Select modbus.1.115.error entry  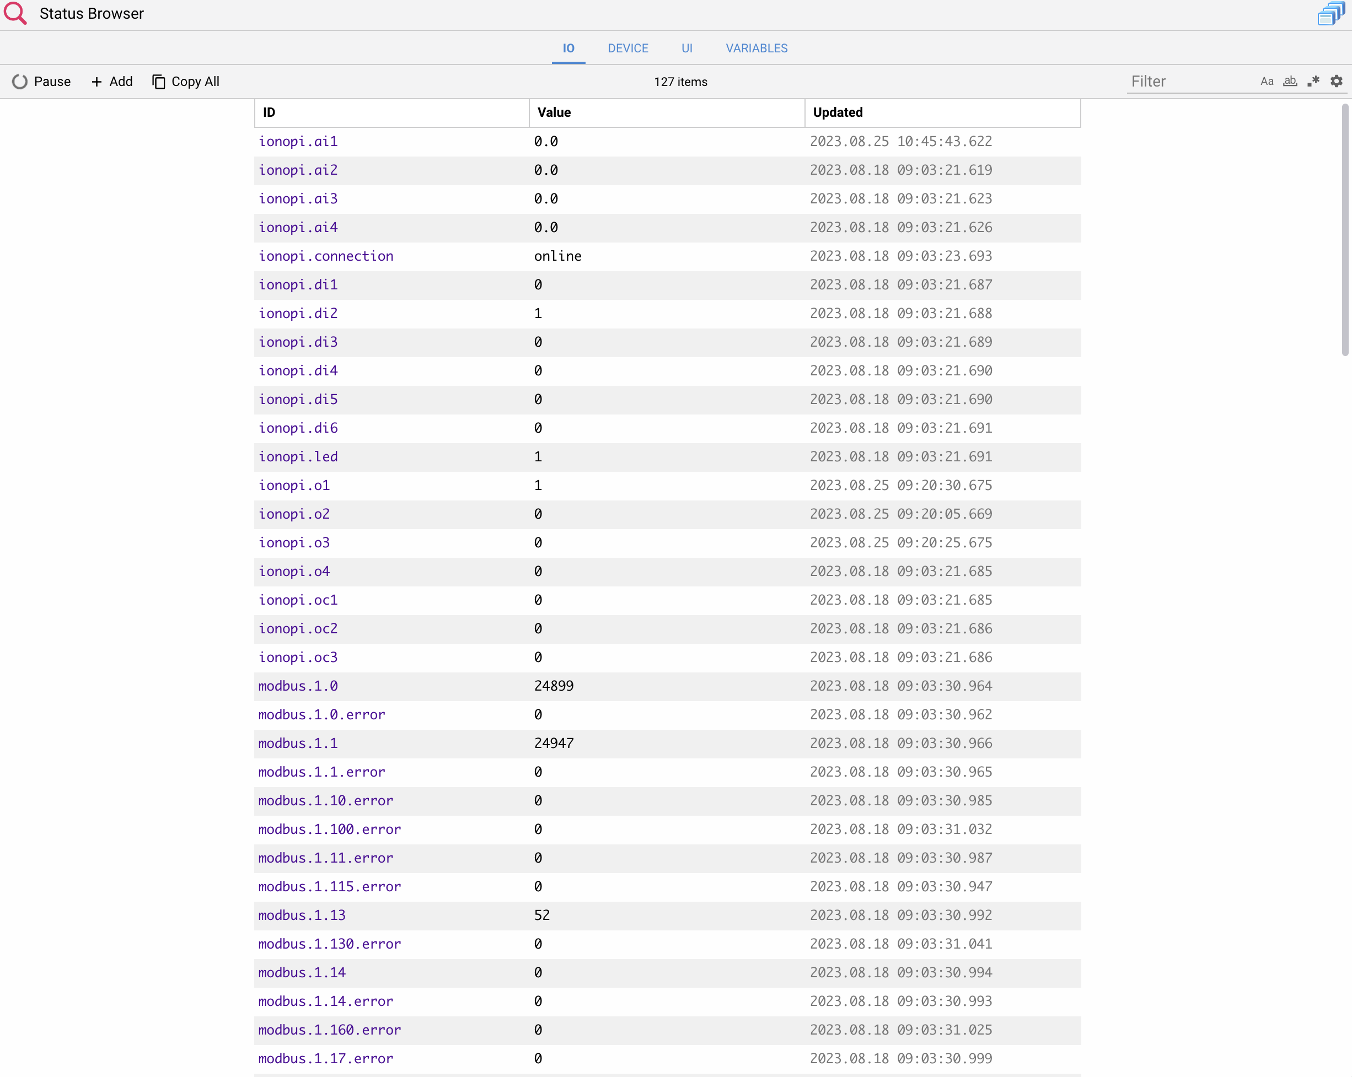(330, 887)
